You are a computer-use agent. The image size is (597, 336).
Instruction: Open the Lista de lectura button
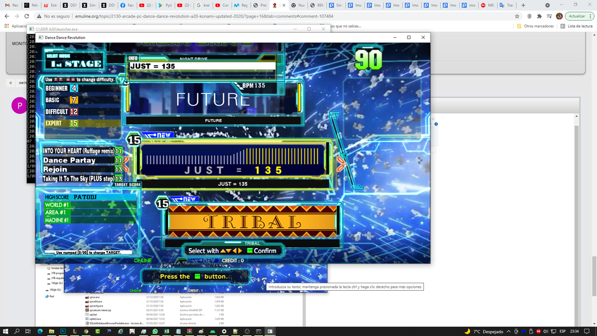[x=576, y=26]
